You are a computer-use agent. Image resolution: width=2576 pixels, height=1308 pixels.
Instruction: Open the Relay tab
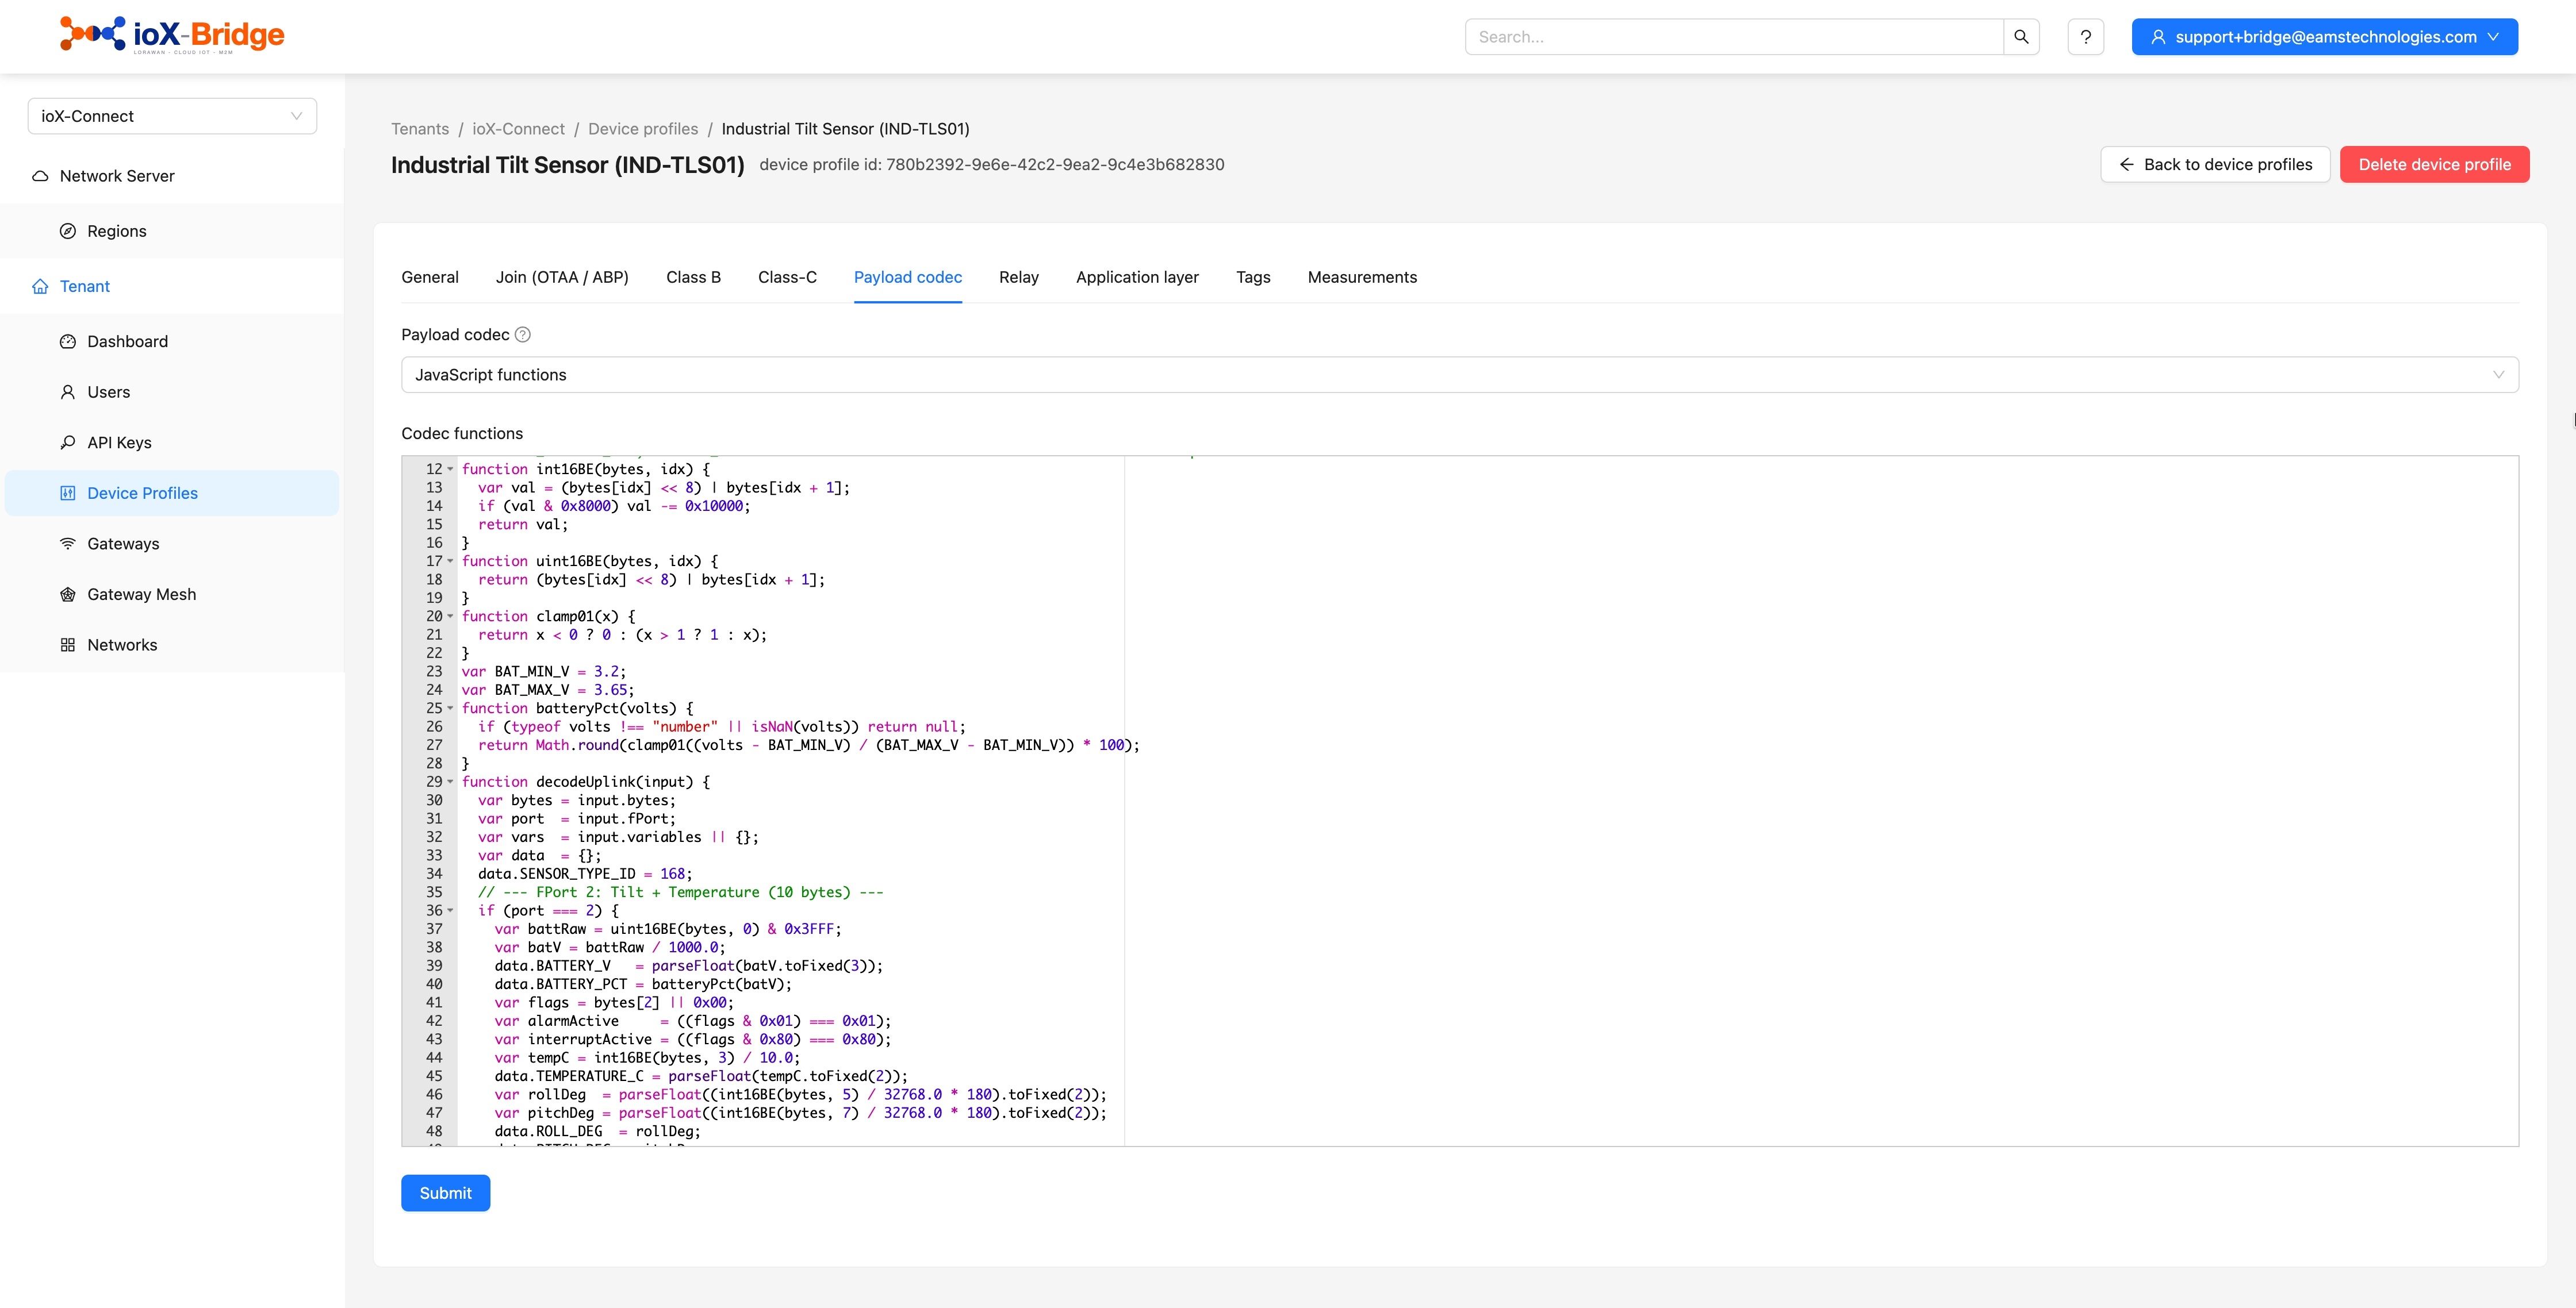point(1018,278)
